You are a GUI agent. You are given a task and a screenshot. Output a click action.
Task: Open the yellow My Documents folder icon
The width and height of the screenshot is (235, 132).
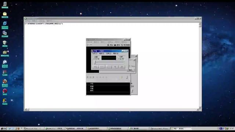pyautogui.click(x=5, y=15)
